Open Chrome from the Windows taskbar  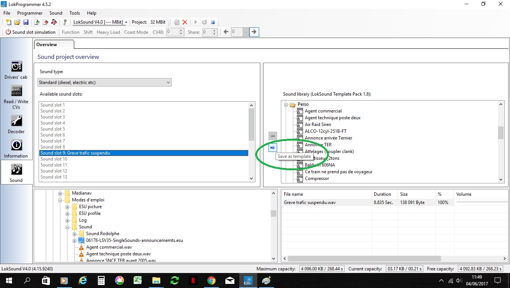pos(211,280)
